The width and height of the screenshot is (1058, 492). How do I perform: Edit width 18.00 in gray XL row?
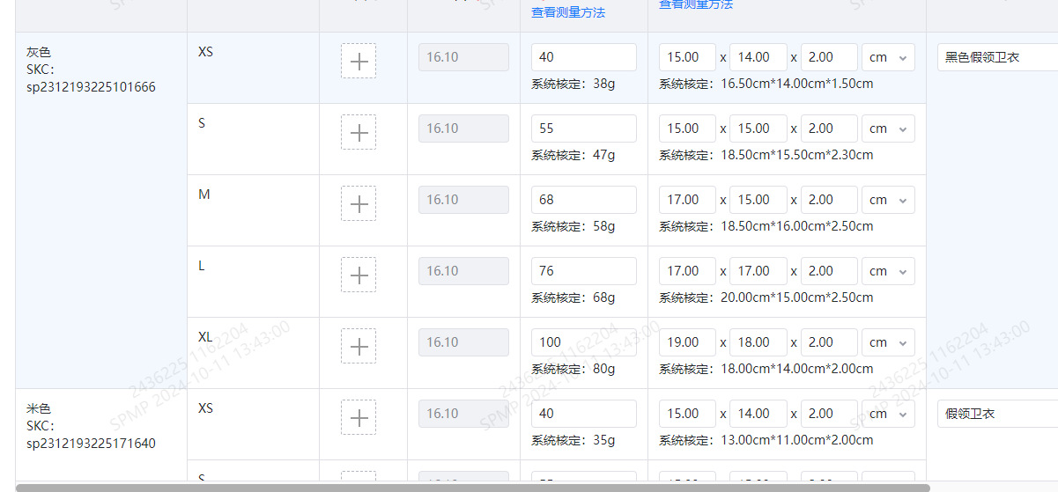[x=758, y=342]
